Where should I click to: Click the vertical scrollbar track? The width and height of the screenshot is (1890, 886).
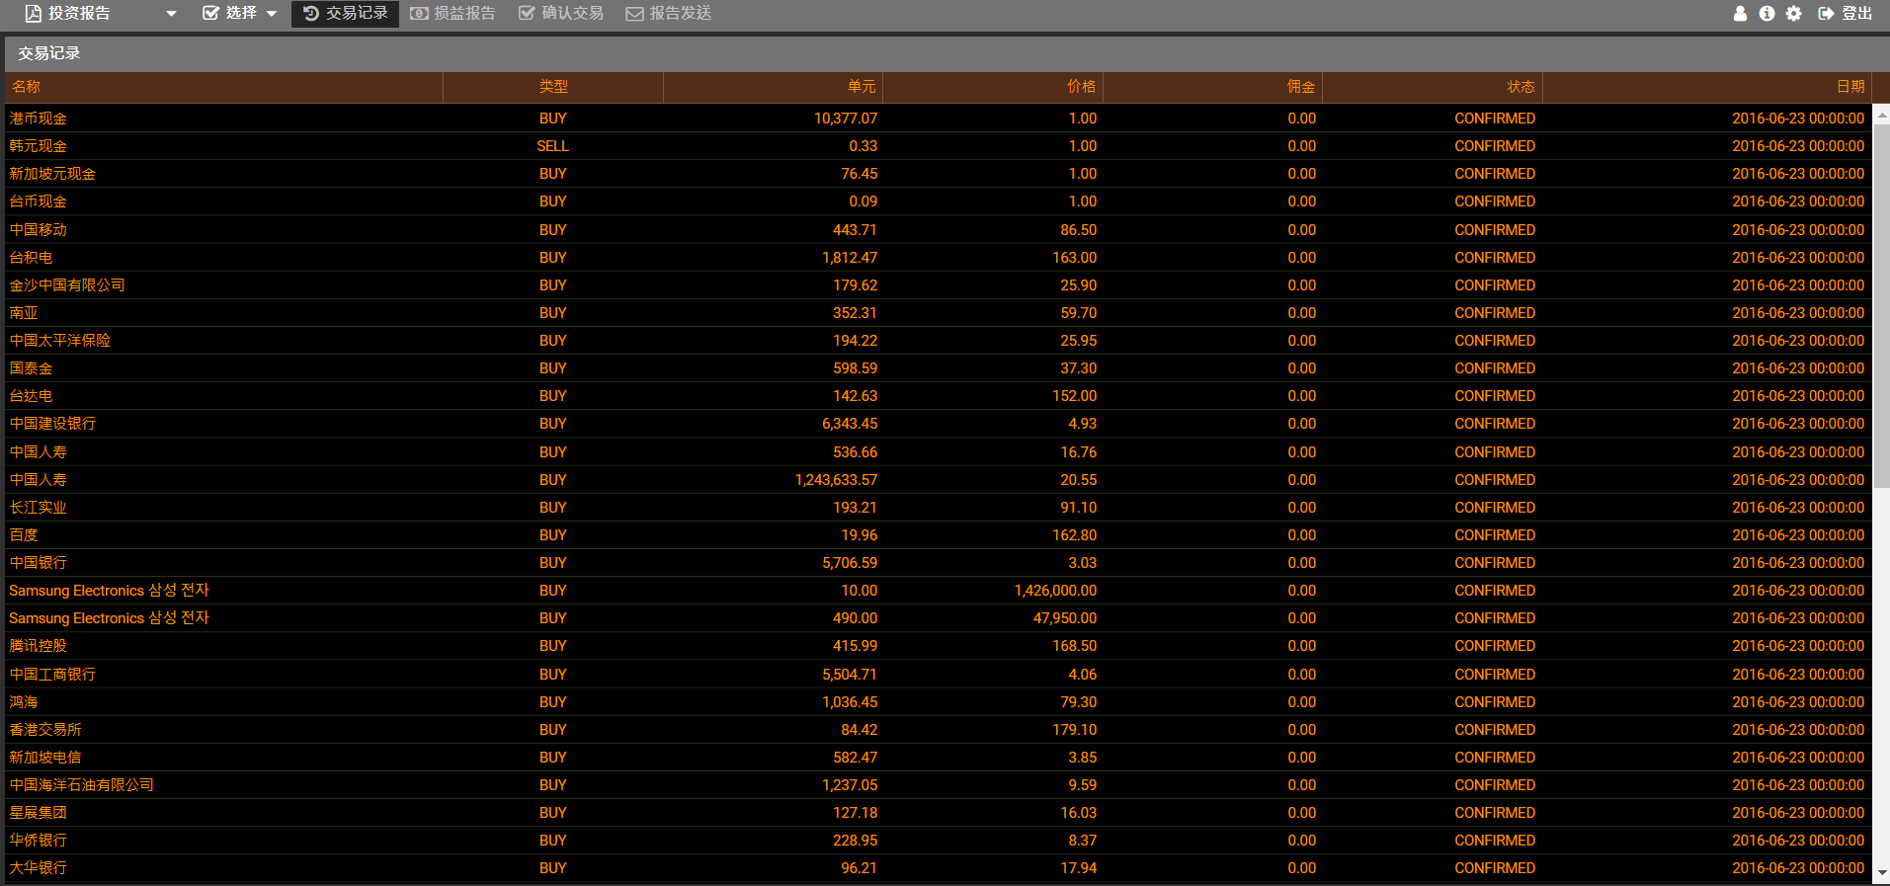(1882, 676)
